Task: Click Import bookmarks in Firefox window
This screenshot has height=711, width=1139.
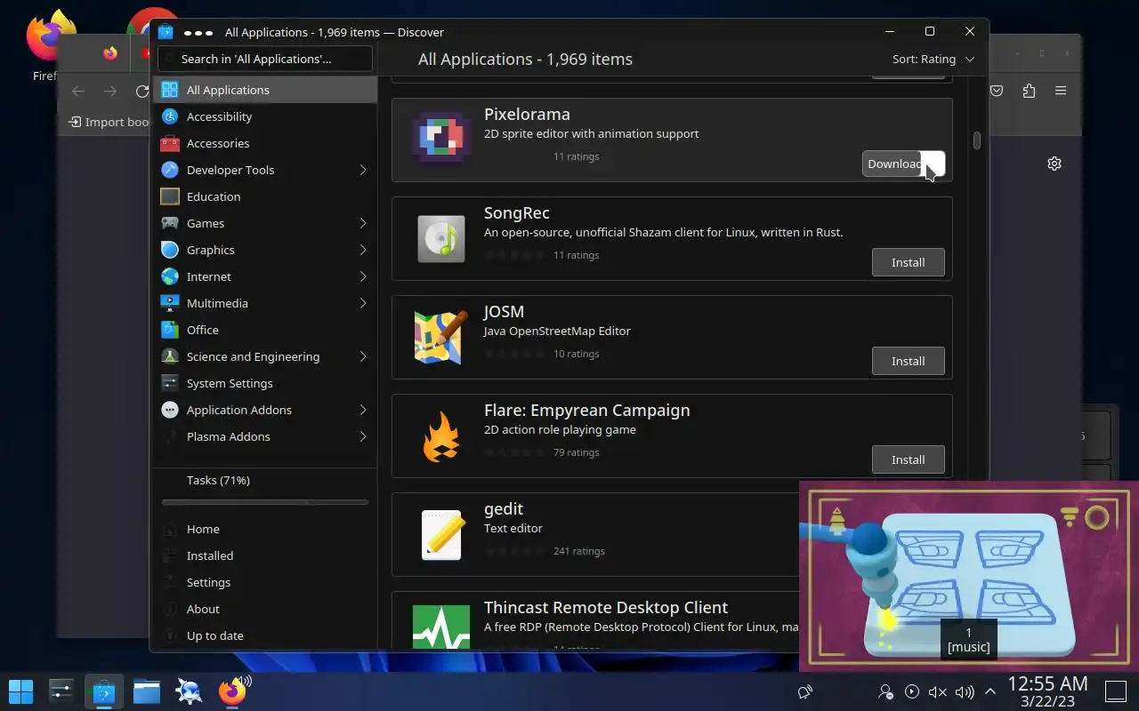Action: coord(109,122)
